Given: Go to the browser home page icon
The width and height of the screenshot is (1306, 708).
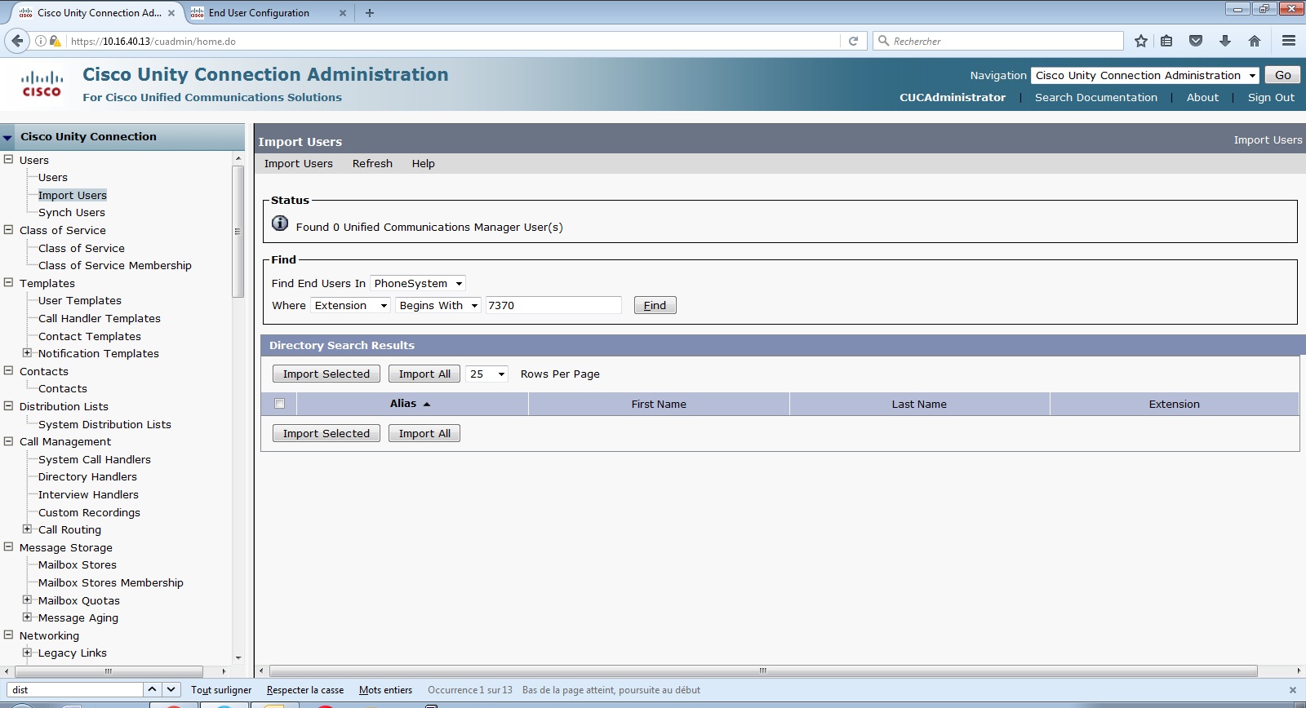Looking at the screenshot, I should pyautogui.click(x=1255, y=41).
